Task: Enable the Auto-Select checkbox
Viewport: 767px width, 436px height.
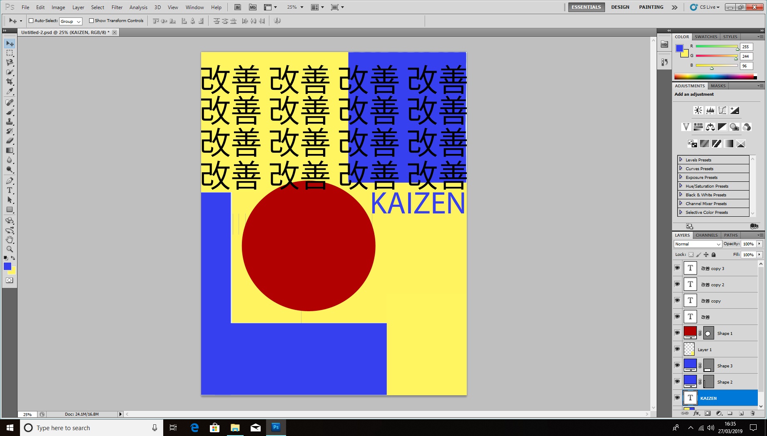Action: click(31, 21)
